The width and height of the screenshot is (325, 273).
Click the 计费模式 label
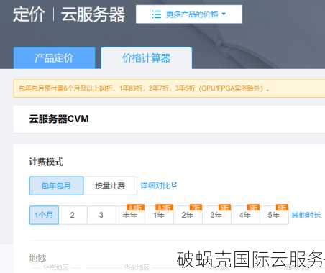[46, 162]
